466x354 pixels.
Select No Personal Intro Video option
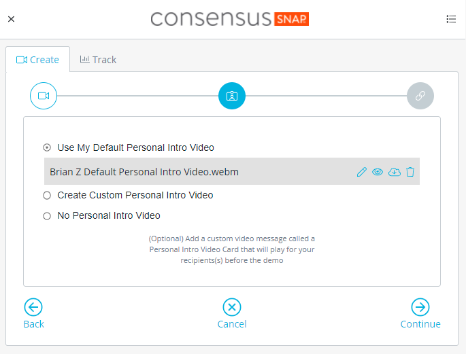(47, 215)
